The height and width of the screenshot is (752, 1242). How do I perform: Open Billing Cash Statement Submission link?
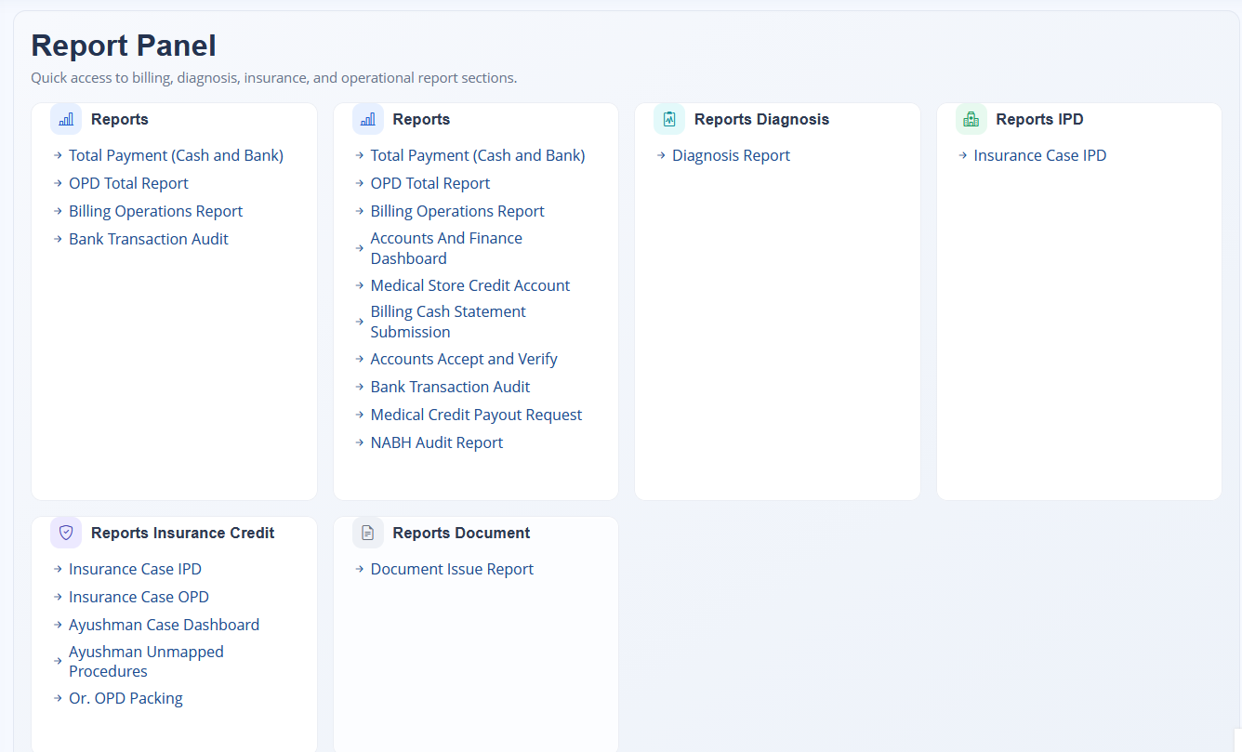point(448,322)
